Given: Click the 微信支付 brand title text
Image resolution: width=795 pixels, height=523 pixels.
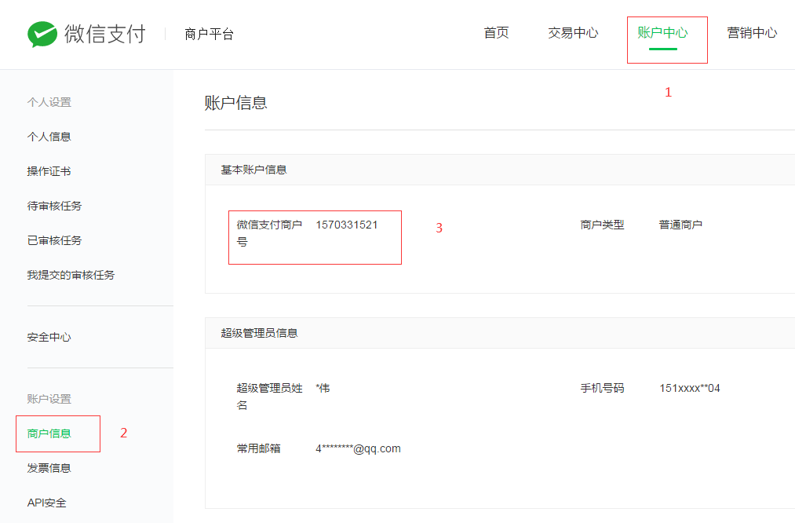Looking at the screenshot, I should (105, 34).
